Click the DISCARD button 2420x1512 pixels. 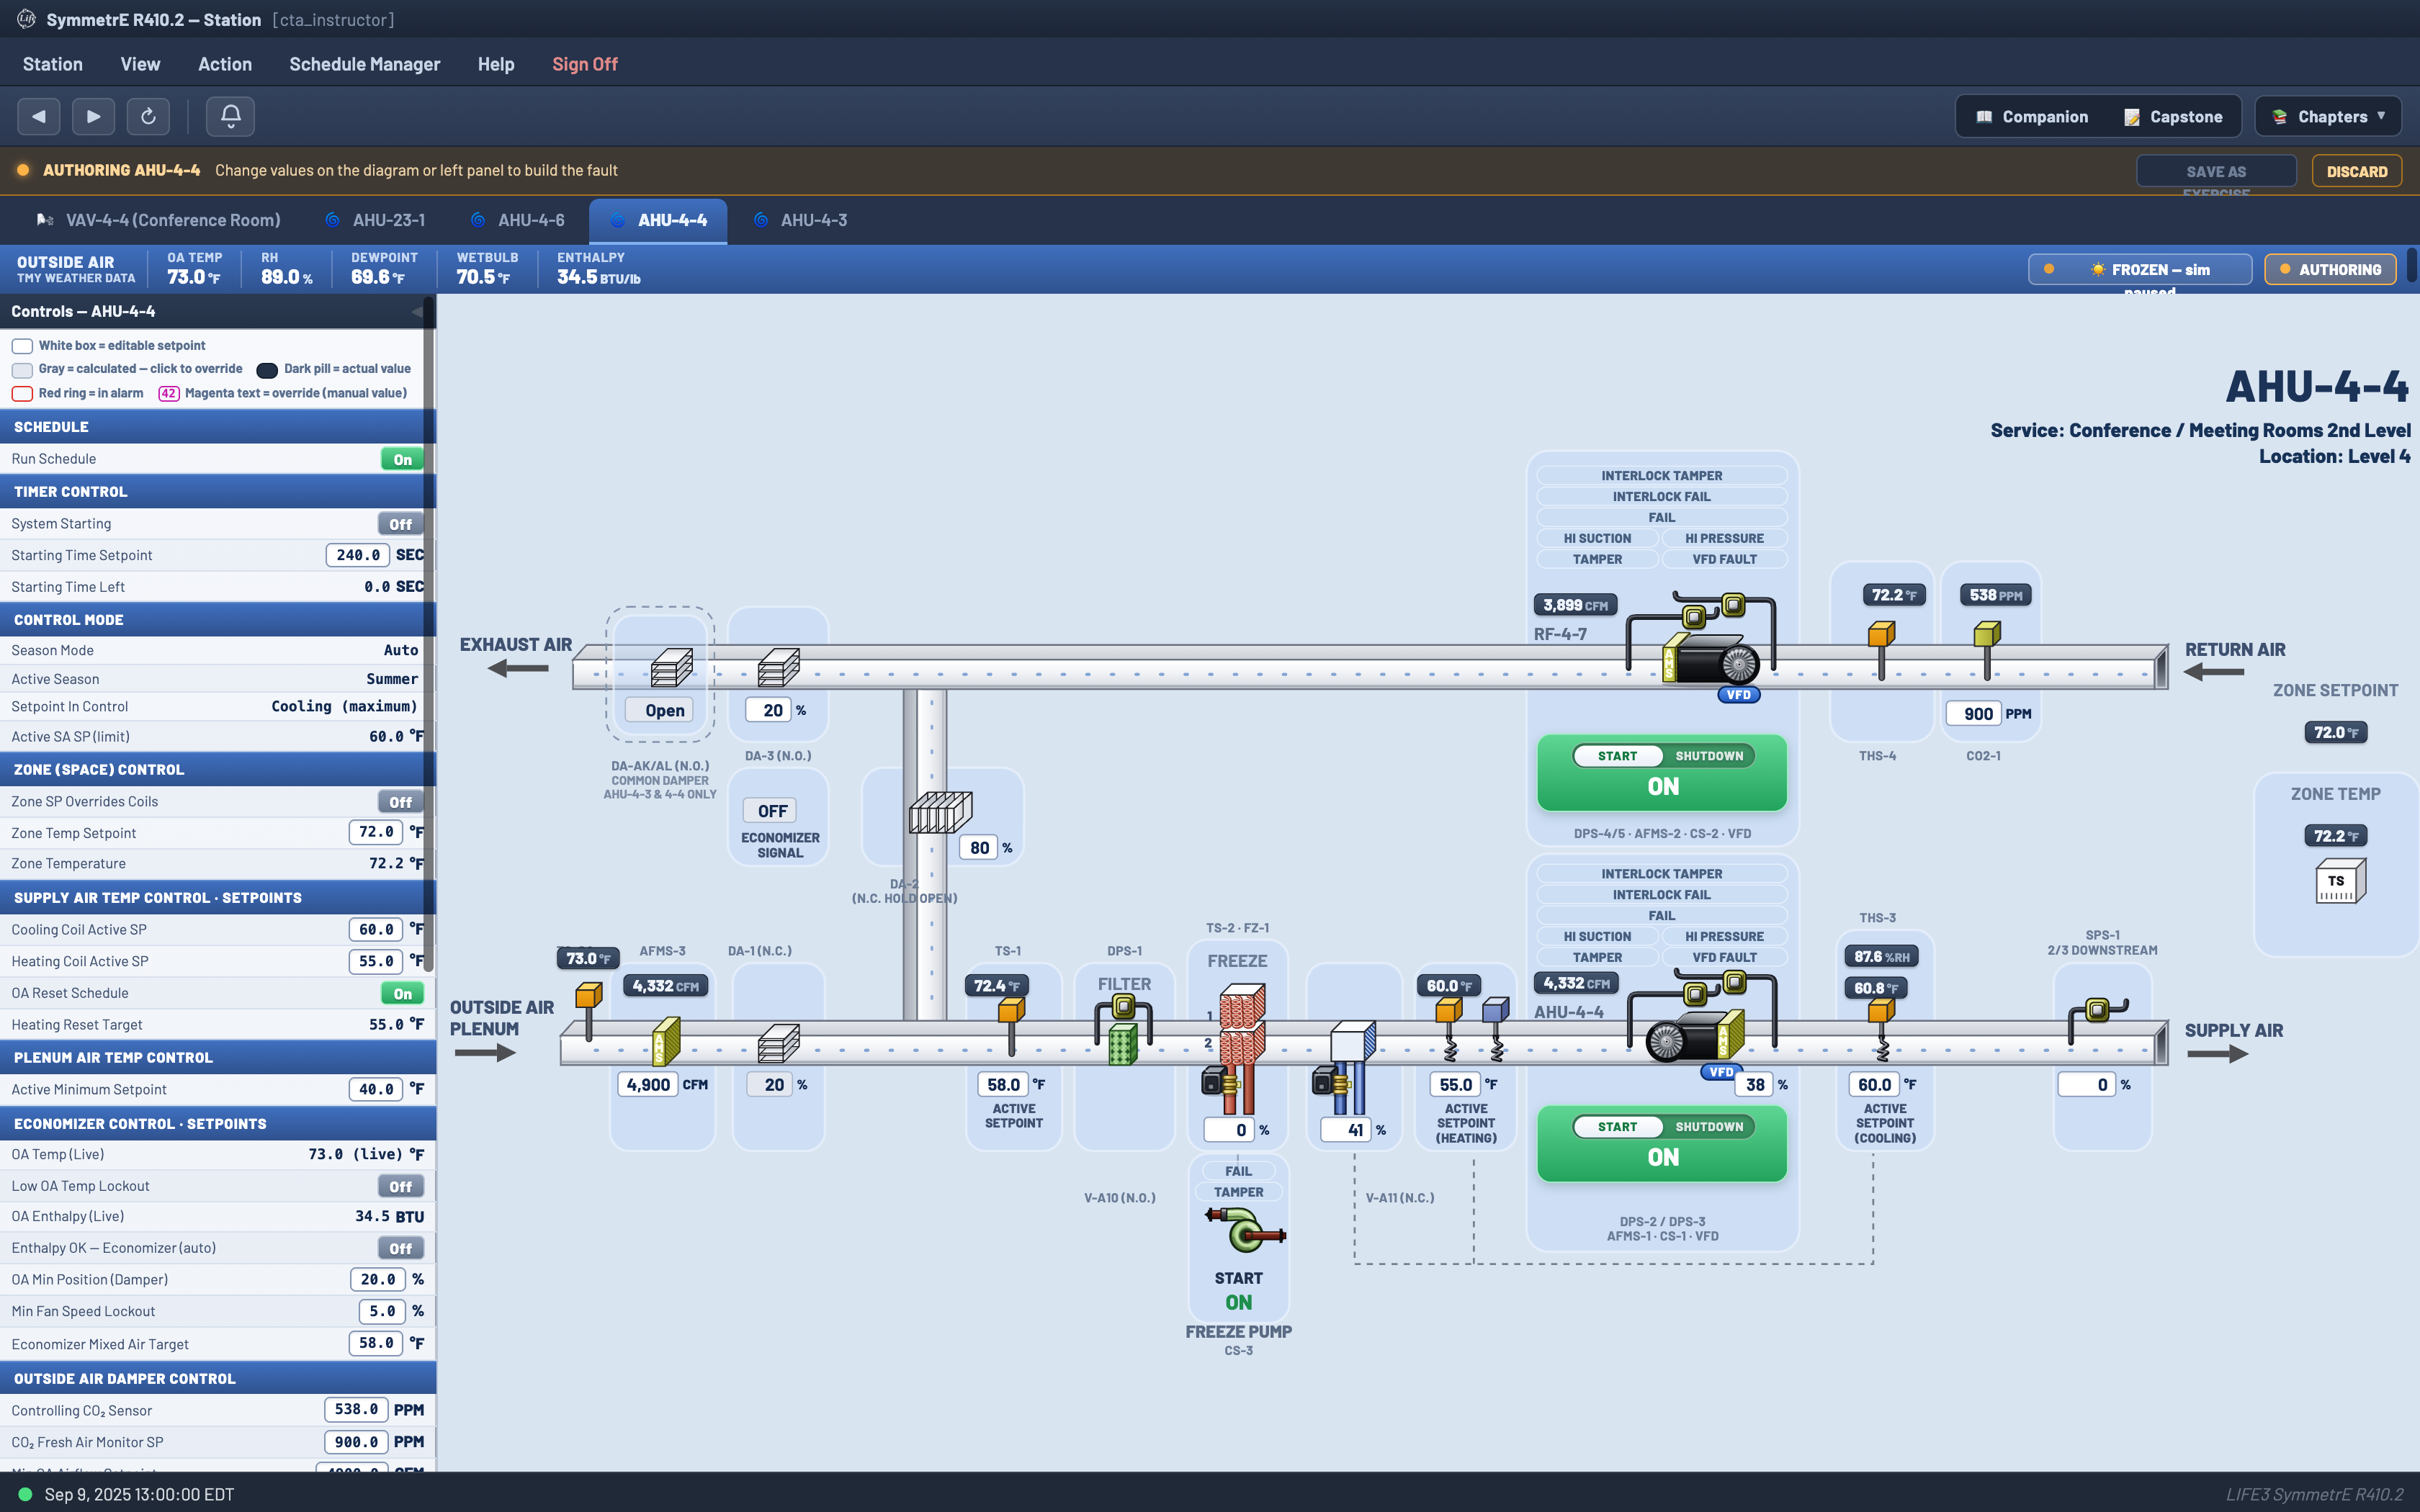pyautogui.click(x=2356, y=171)
